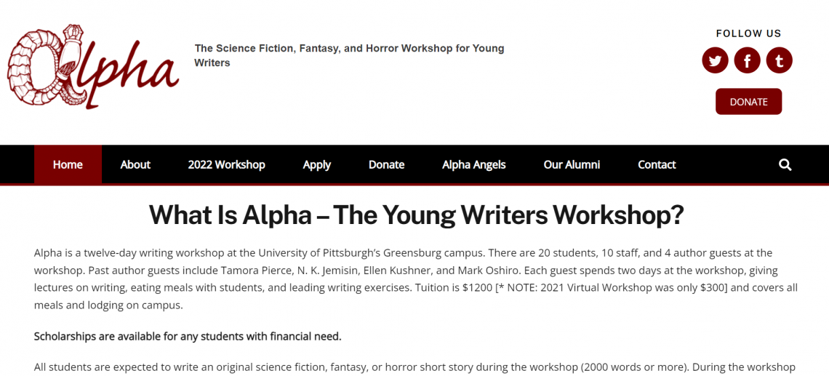Open the Facebook social icon
Screen dimensions: 829x376
(x=747, y=60)
